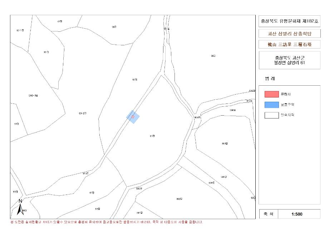Image resolution: width=329 pixels, height=232 pixels.
Task: Click the Hanja title 槐山 三訪里 三層石塔
Action: pyautogui.click(x=289, y=44)
